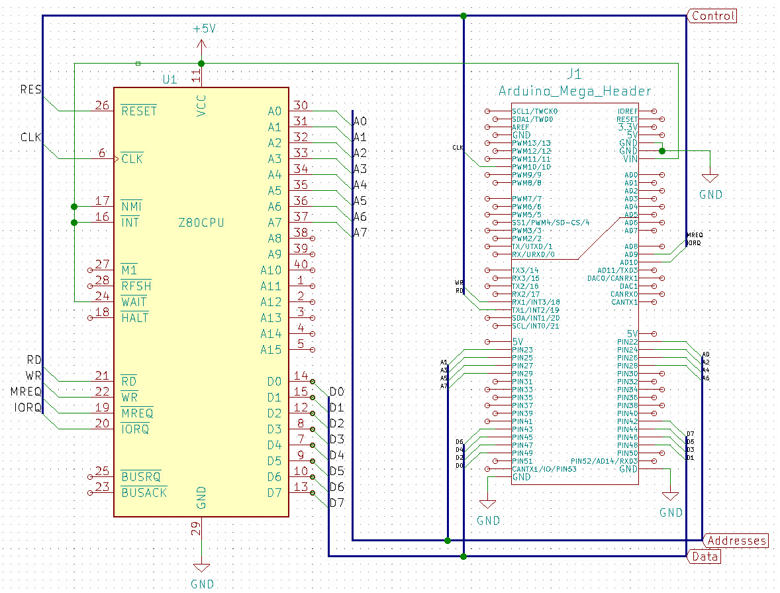Viewport: 780px width, 593px height.
Task: Select the PWM10/10 pin label
Action: (x=531, y=167)
